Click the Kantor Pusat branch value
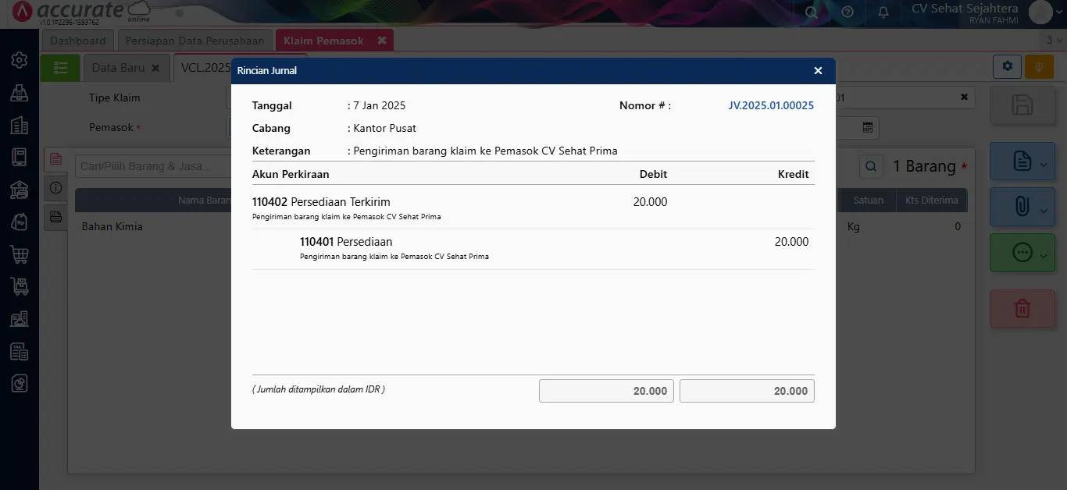 [384, 128]
